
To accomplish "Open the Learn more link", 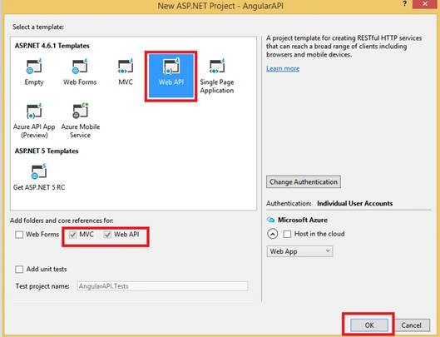I will [283, 68].
